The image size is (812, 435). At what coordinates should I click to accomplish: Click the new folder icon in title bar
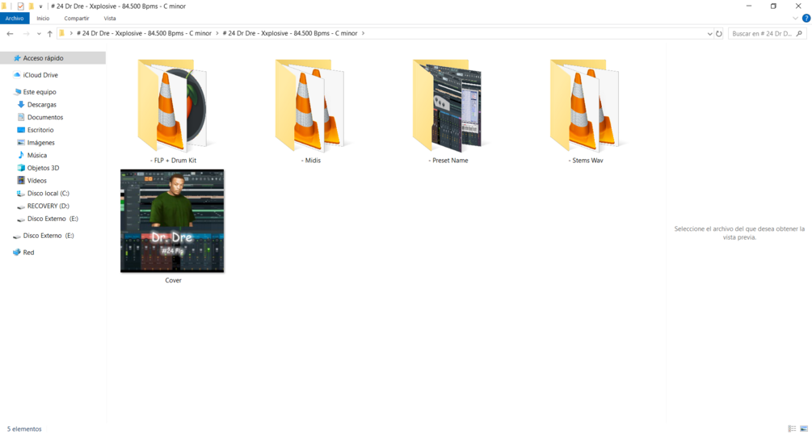tap(31, 6)
